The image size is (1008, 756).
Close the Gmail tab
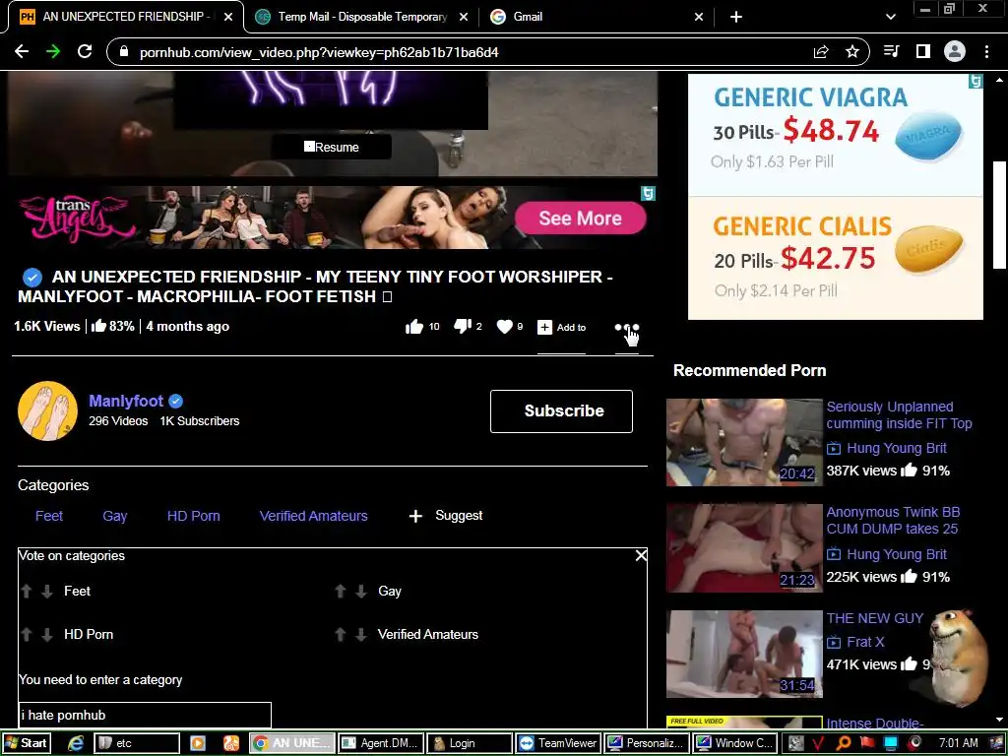pos(699,18)
